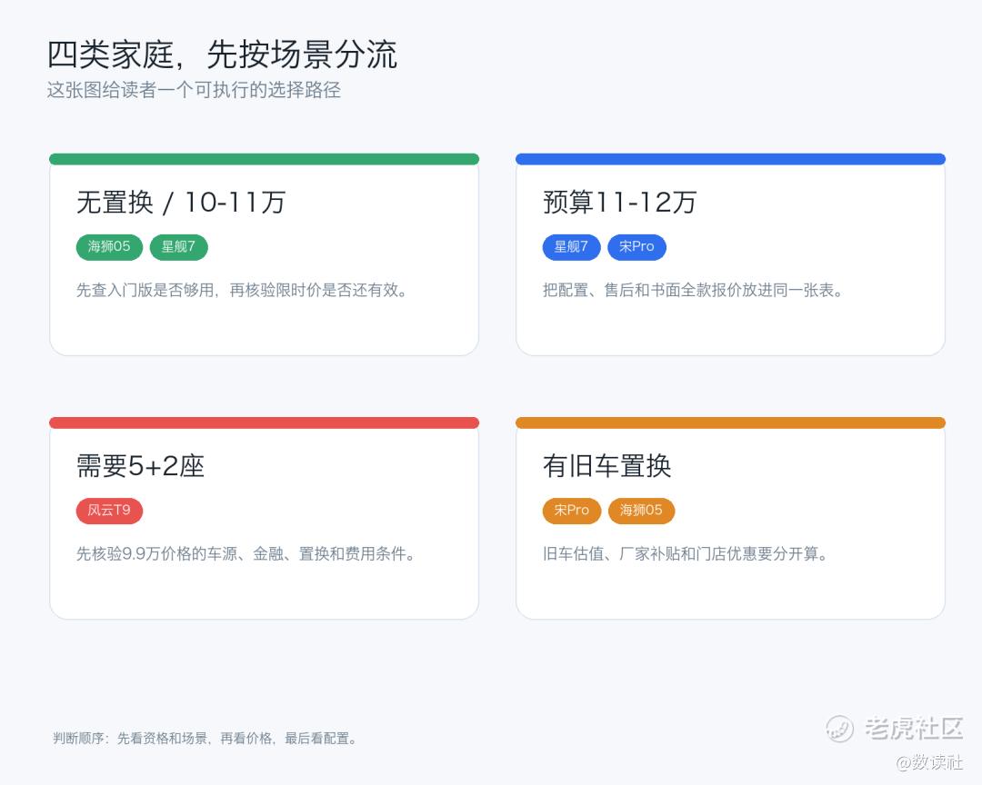Viewport: 982px width, 785px height.
Task: Click the 老虎社区 watermark logo icon
Action: 839,728
